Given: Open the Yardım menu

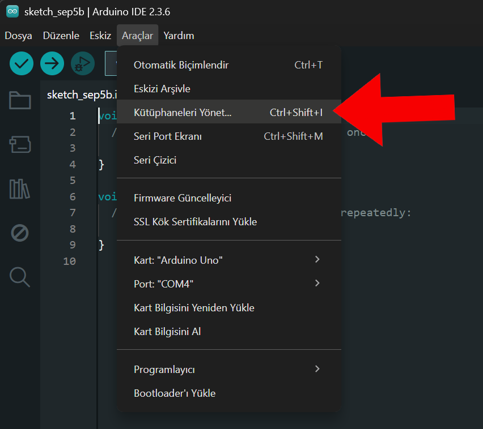Looking at the screenshot, I should (179, 36).
